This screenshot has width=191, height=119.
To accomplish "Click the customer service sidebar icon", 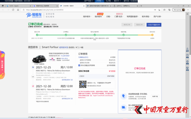I will pos(187,63).
